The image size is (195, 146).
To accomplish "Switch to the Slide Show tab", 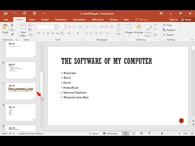I will click(98, 19).
